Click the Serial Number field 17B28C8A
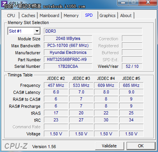 coord(68,66)
